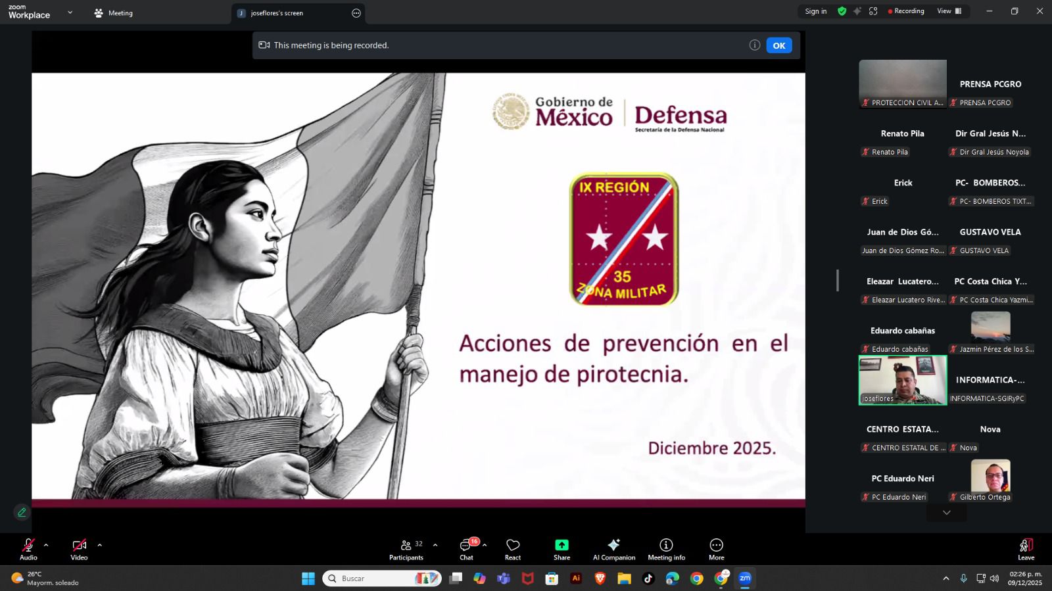Turn on the Video camera
Image resolution: width=1052 pixels, height=591 pixels.
(79, 548)
